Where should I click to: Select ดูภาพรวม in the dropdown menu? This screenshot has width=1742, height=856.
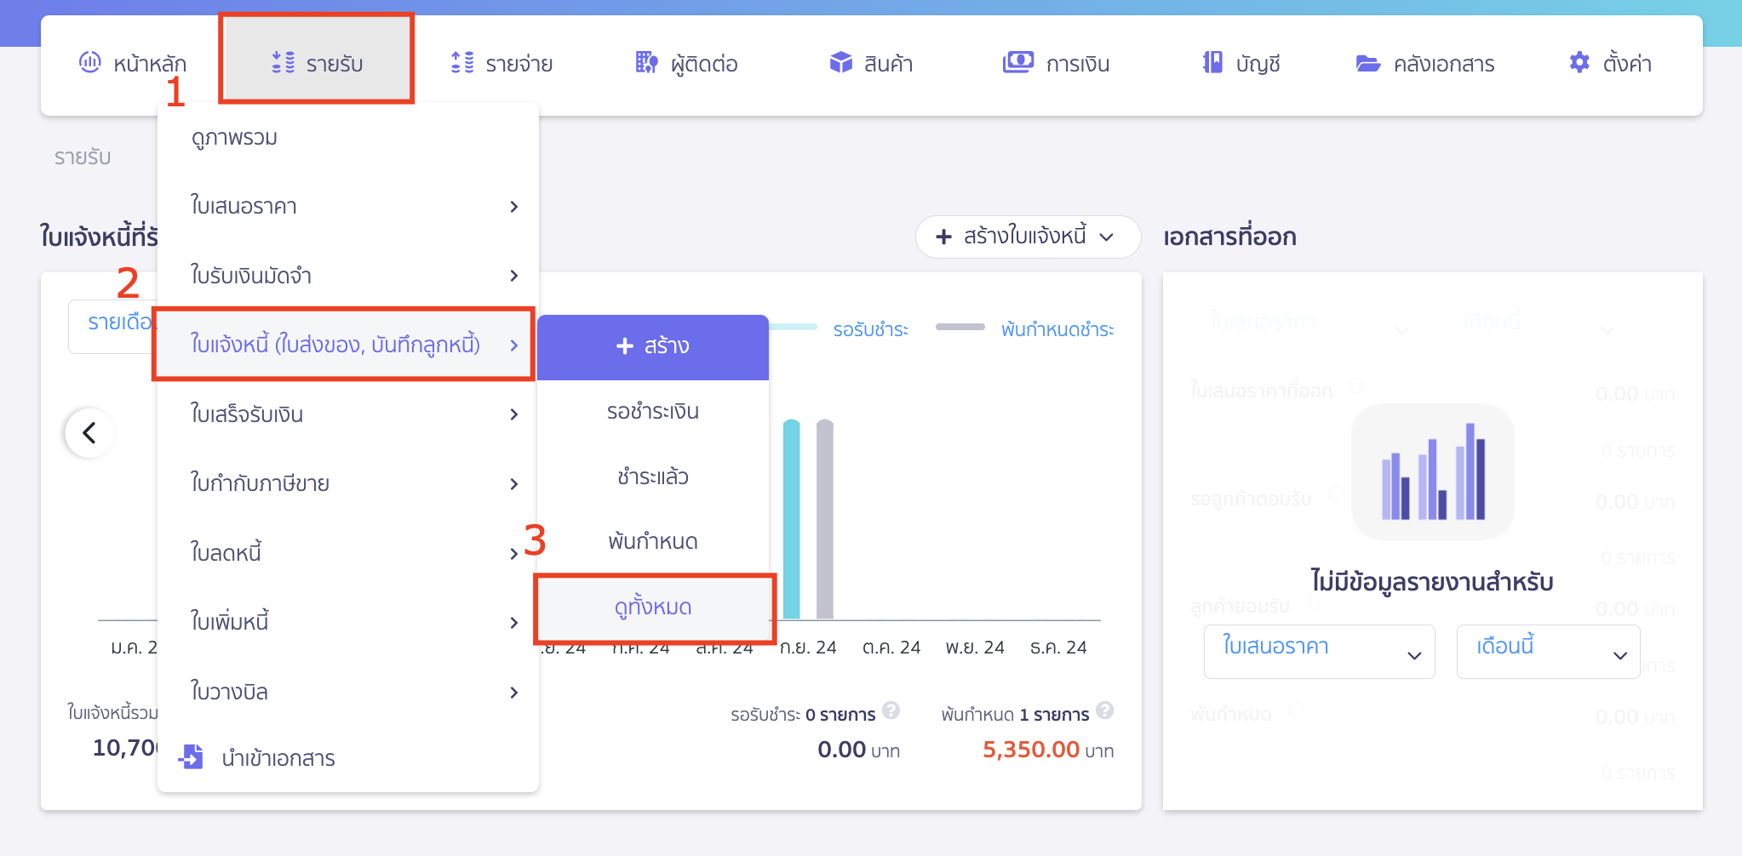348,138
